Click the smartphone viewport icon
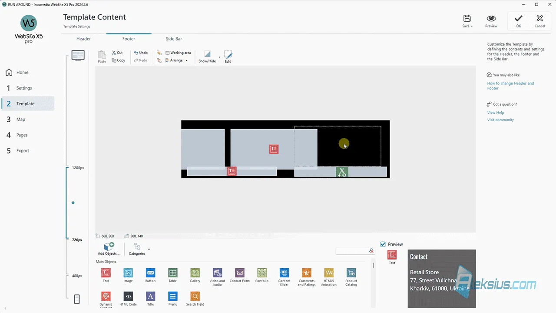556x313 pixels. coord(77,299)
